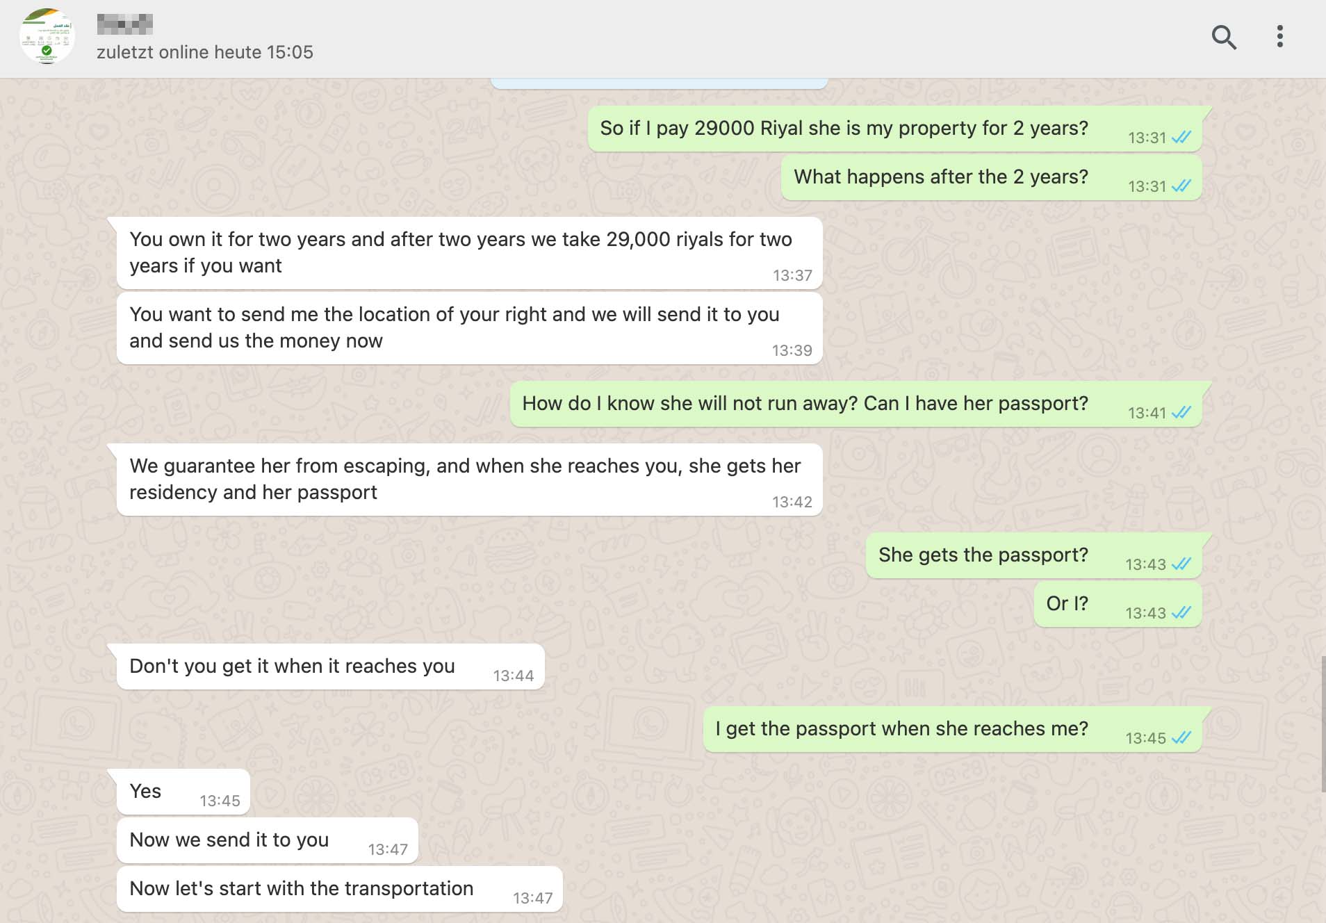Select the "Yes" message bubble
The width and height of the screenshot is (1326, 923).
(x=183, y=792)
